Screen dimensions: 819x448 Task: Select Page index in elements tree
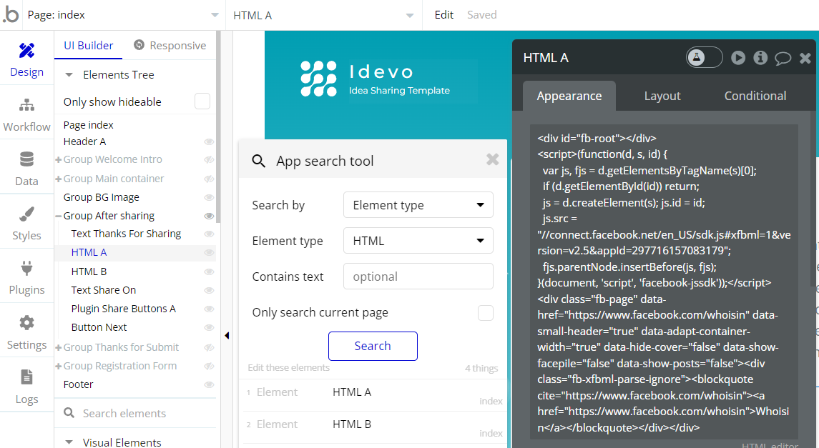click(x=88, y=125)
